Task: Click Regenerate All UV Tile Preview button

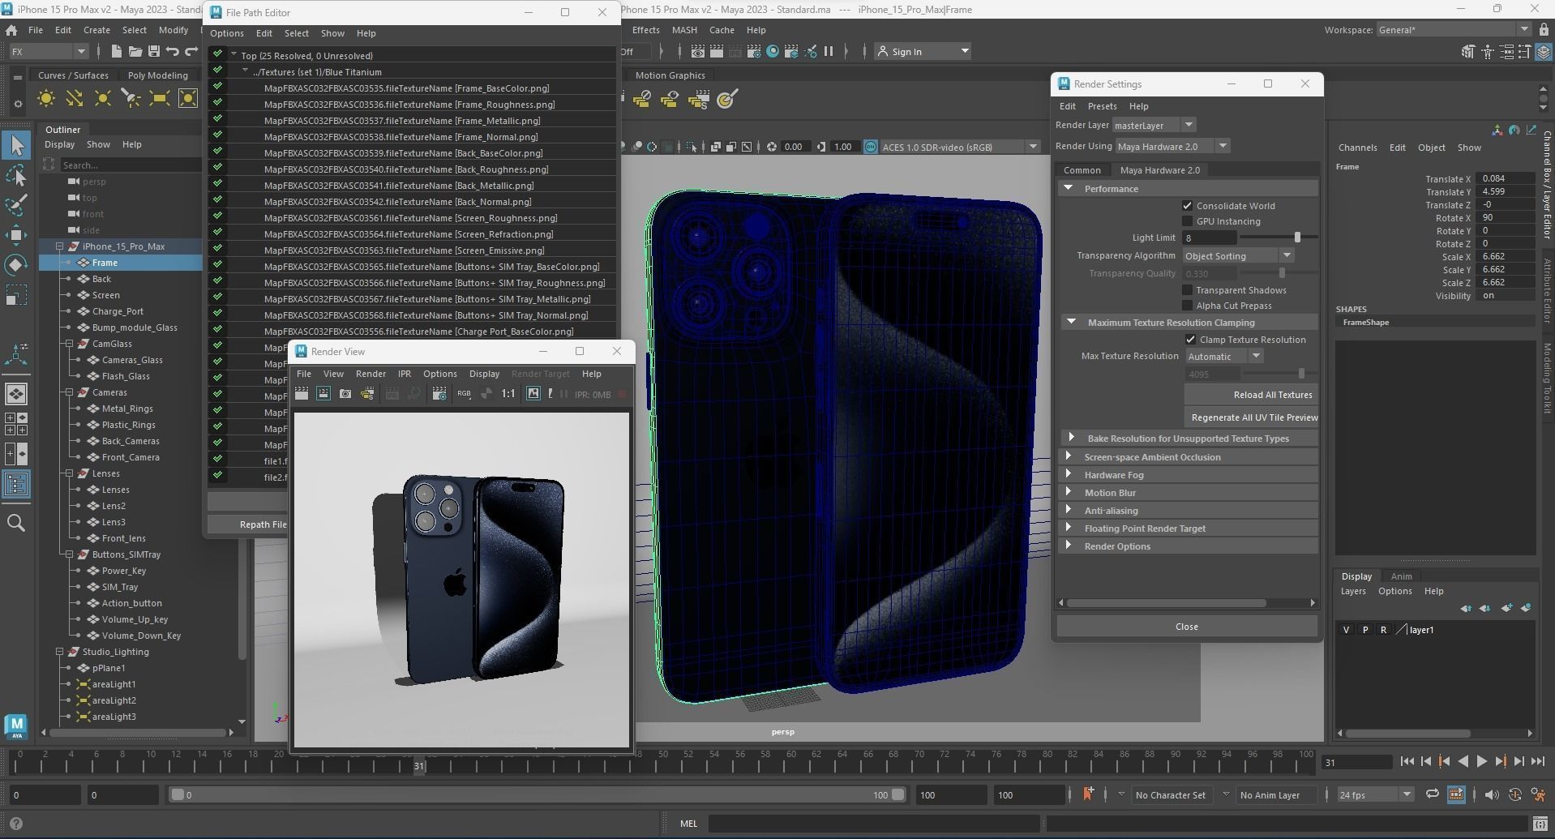Action: pos(1251,417)
